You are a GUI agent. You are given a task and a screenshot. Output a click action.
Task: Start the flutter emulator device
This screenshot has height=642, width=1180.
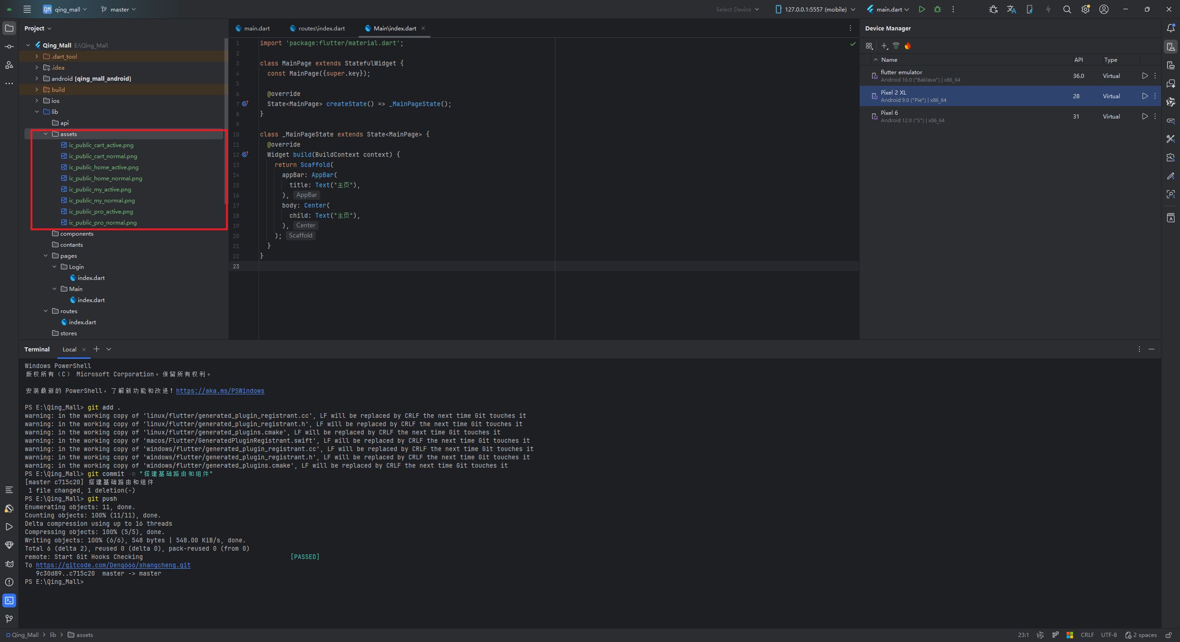point(1145,76)
